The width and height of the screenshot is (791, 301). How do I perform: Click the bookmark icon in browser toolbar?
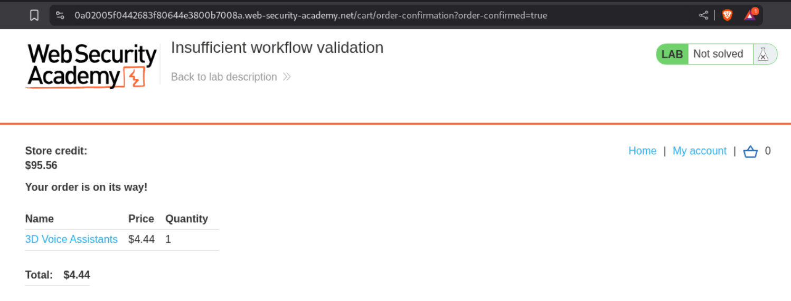coord(34,15)
